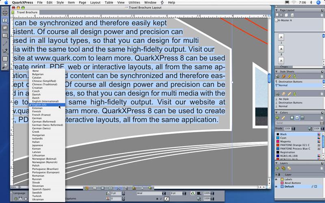Click background color icon in Colors panel
Viewport: 325px width, 203px height.
[x=302, y=118]
